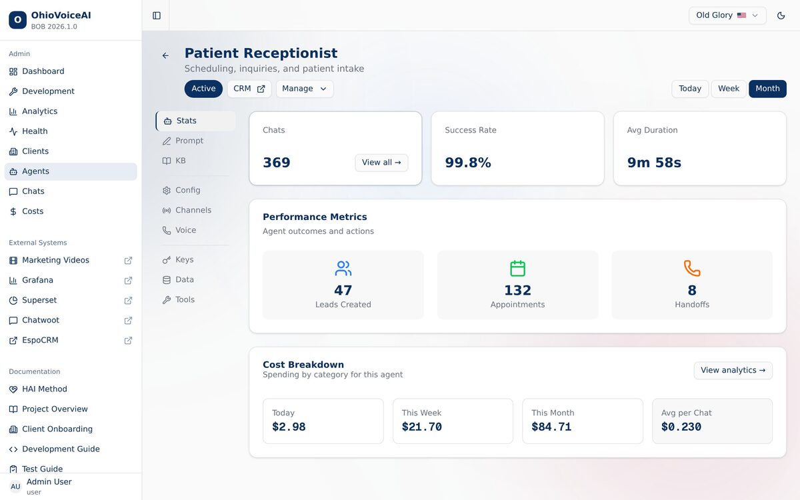Go to Analytics in the sidebar
Screen dimensions: 800x500
(40, 111)
